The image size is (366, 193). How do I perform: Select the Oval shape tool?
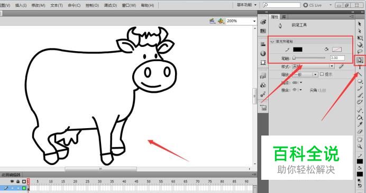[x=360, y=81]
